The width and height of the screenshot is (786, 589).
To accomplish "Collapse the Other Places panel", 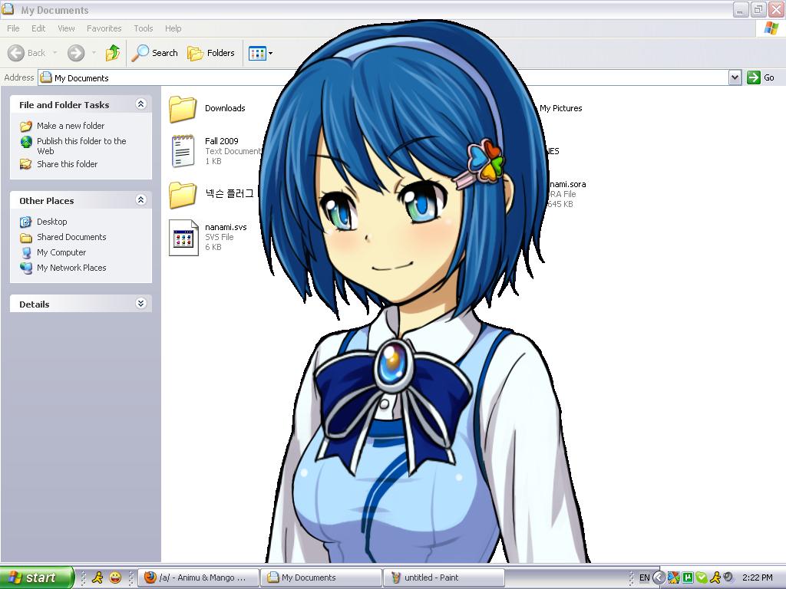I will tap(141, 200).
